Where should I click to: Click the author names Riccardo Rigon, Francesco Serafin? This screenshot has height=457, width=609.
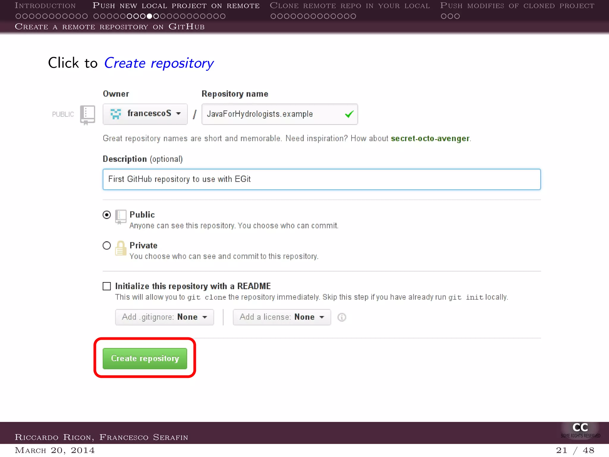[101, 437]
